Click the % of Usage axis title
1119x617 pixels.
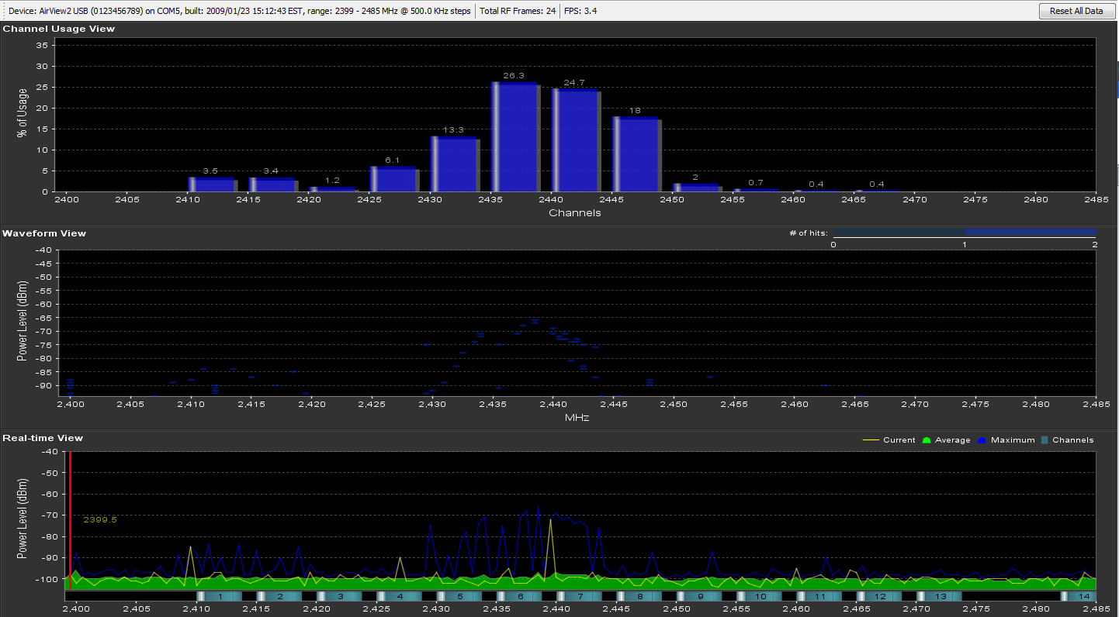[x=21, y=112]
